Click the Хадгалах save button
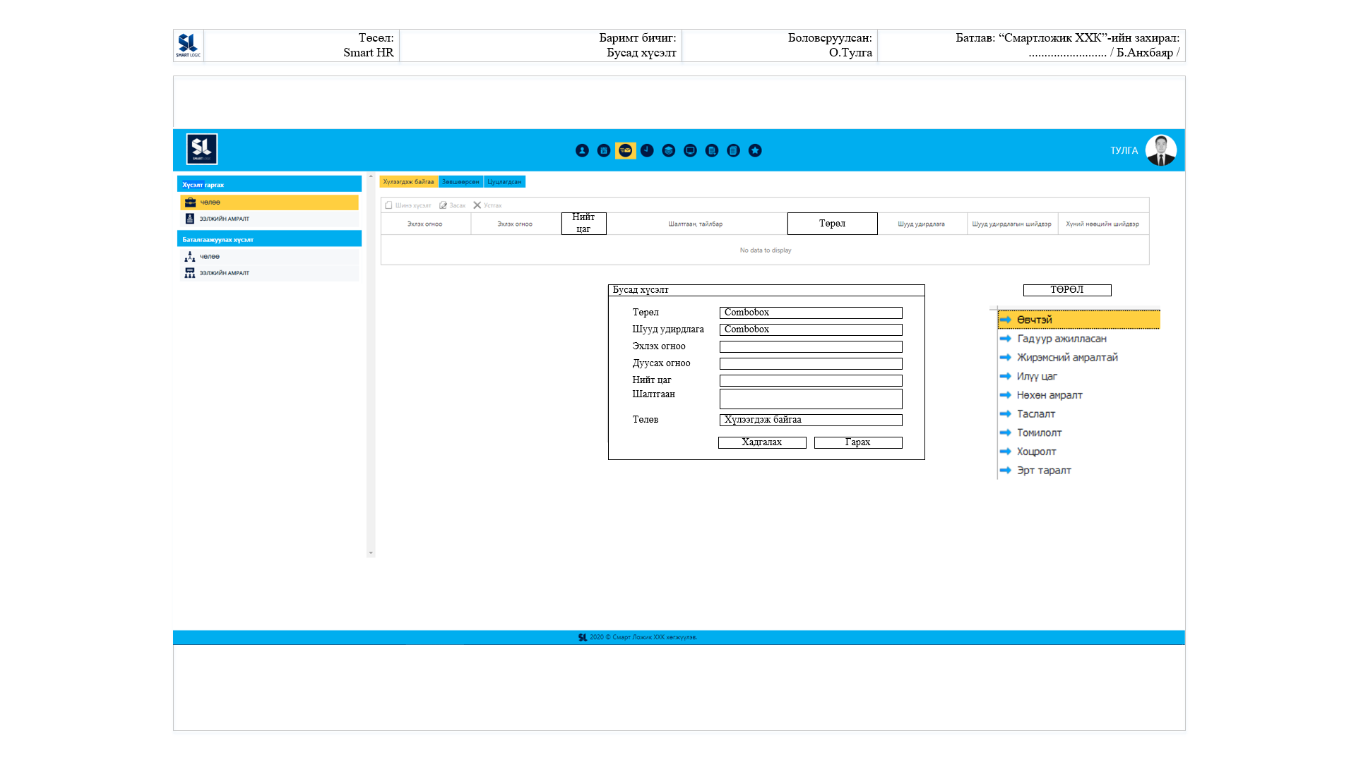The height and width of the screenshot is (762, 1356). 762,442
